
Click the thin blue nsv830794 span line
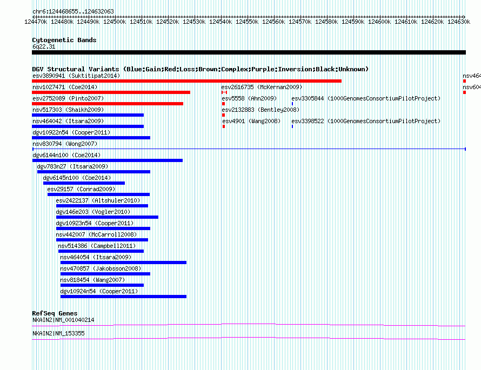(x=249, y=149)
